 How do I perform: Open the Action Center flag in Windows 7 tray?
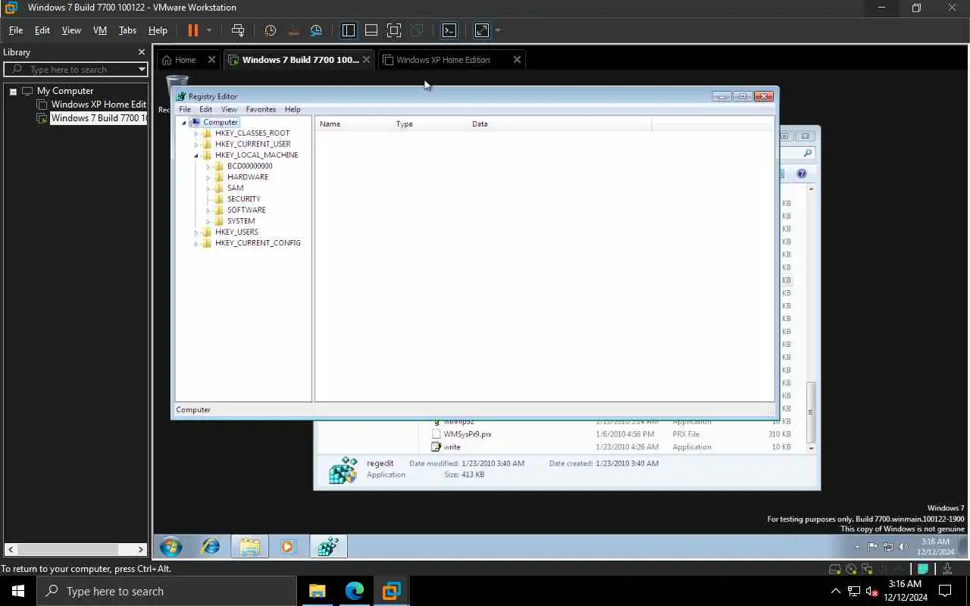pos(873,546)
